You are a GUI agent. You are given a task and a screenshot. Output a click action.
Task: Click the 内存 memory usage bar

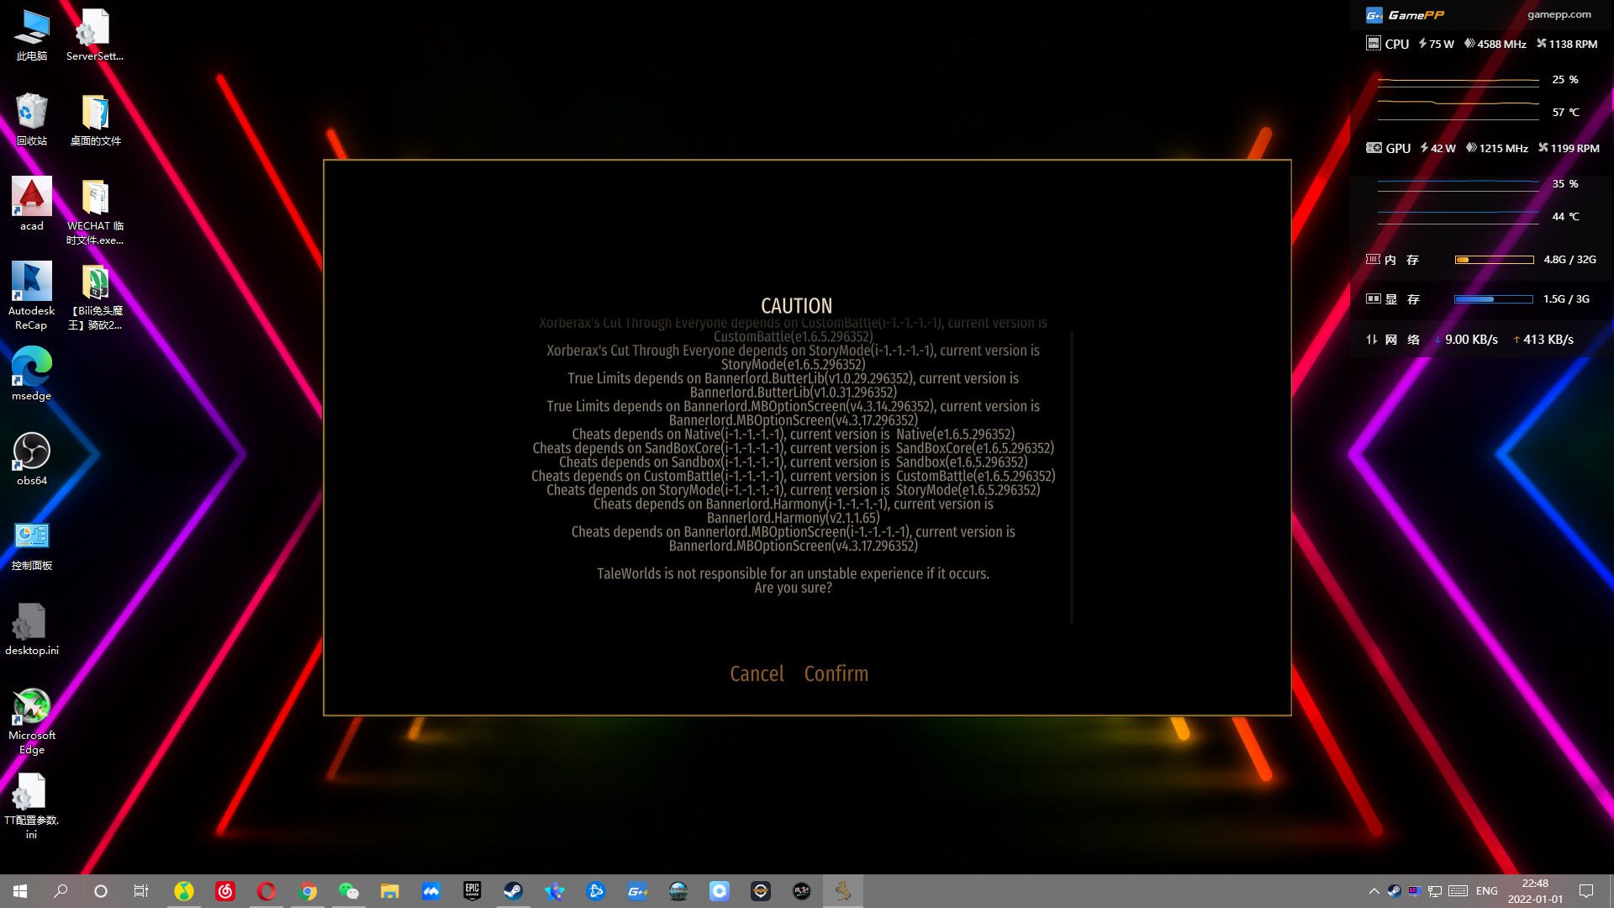(1494, 260)
